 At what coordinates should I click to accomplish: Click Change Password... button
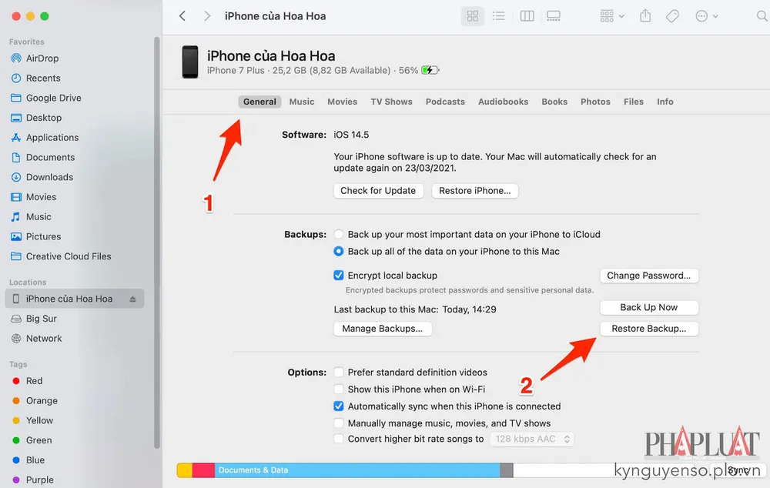[x=648, y=276]
